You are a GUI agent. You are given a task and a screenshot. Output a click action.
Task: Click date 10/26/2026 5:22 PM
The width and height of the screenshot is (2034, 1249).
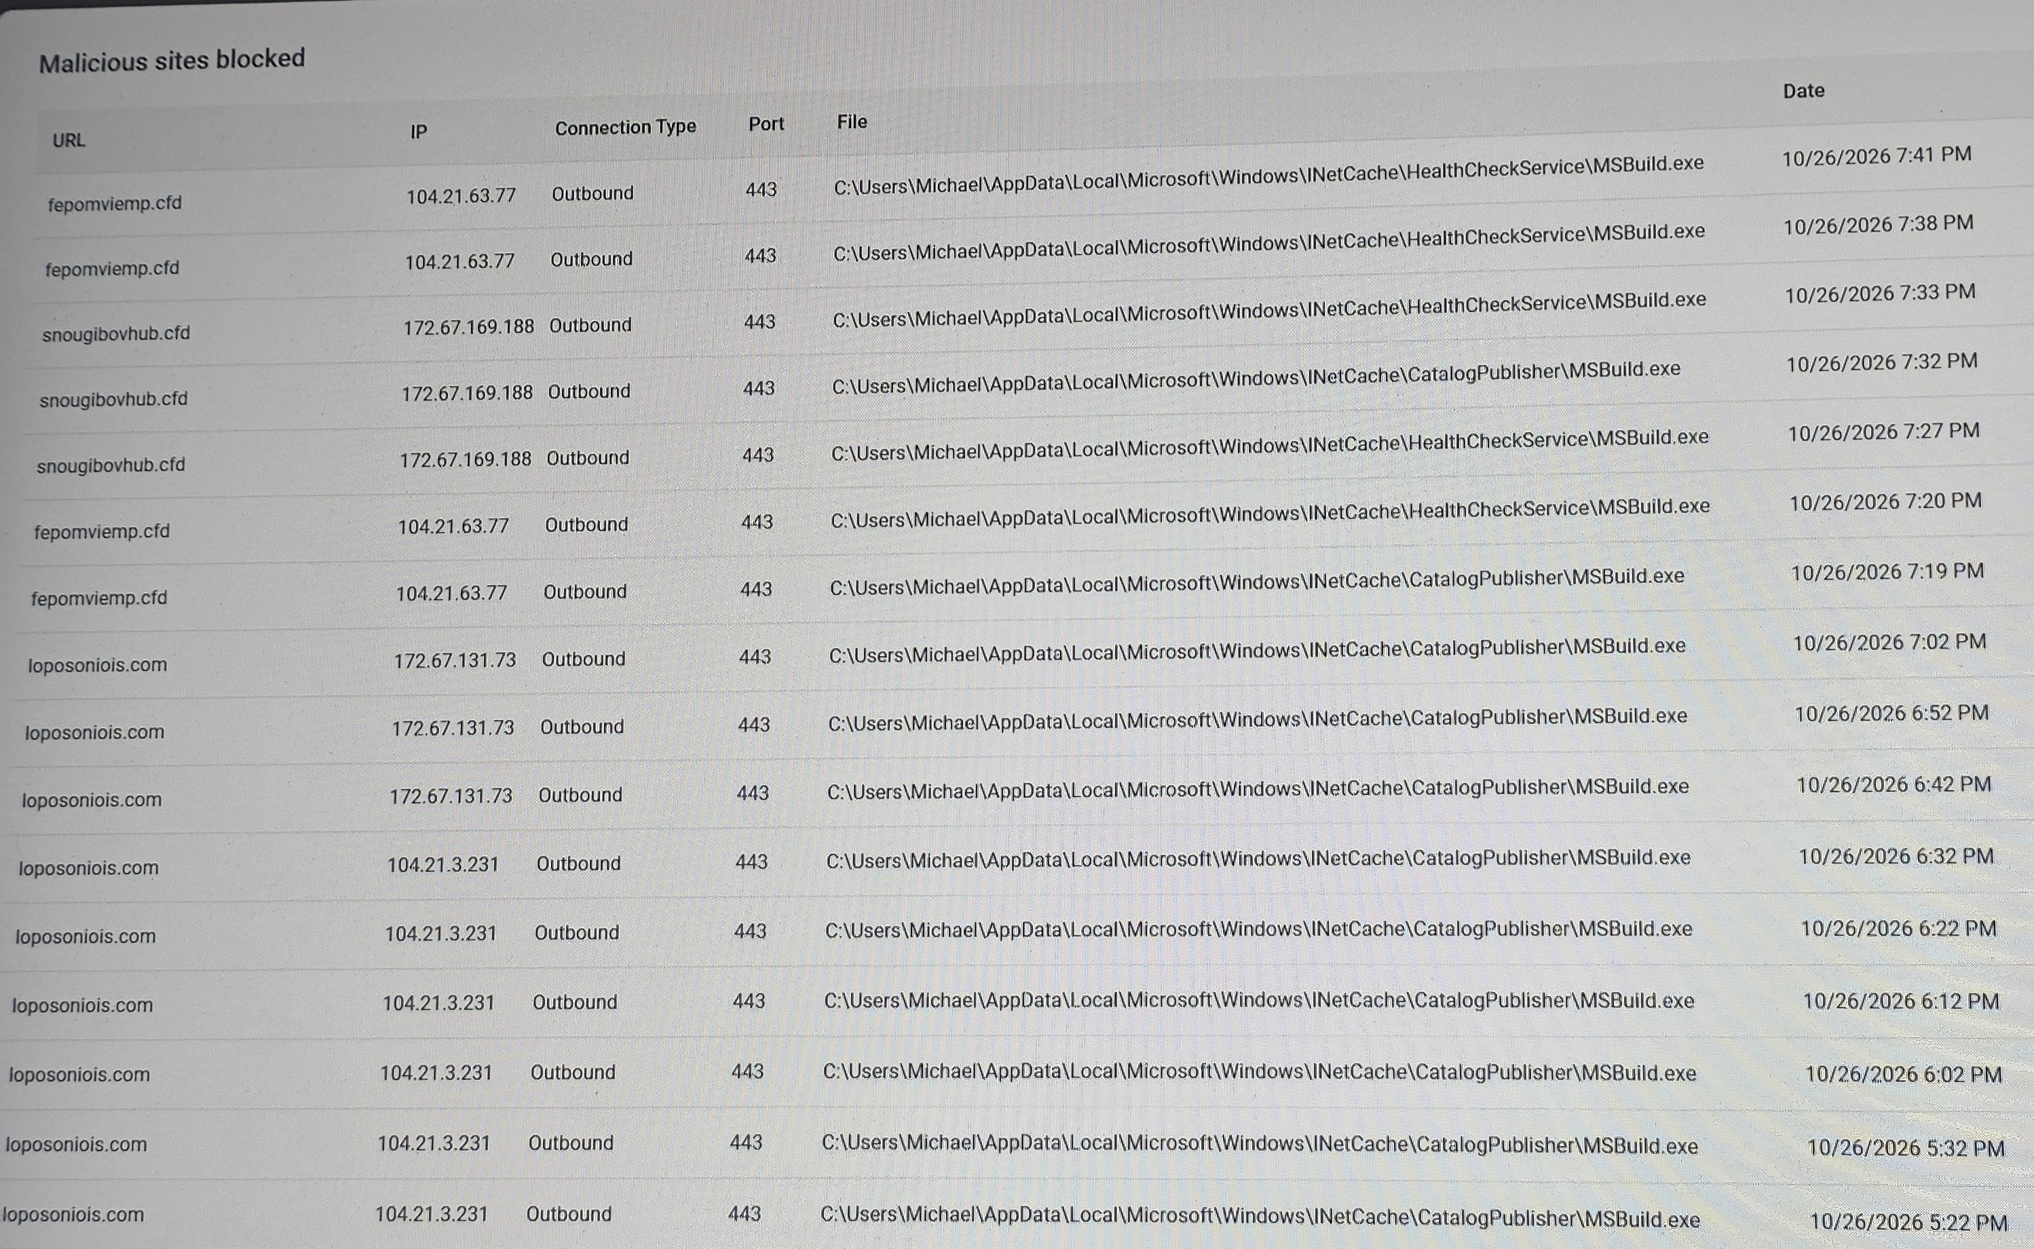[x=1908, y=1223]
